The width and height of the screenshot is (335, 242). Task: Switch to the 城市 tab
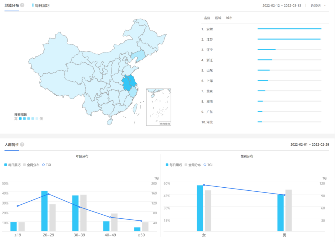(229, 18)
